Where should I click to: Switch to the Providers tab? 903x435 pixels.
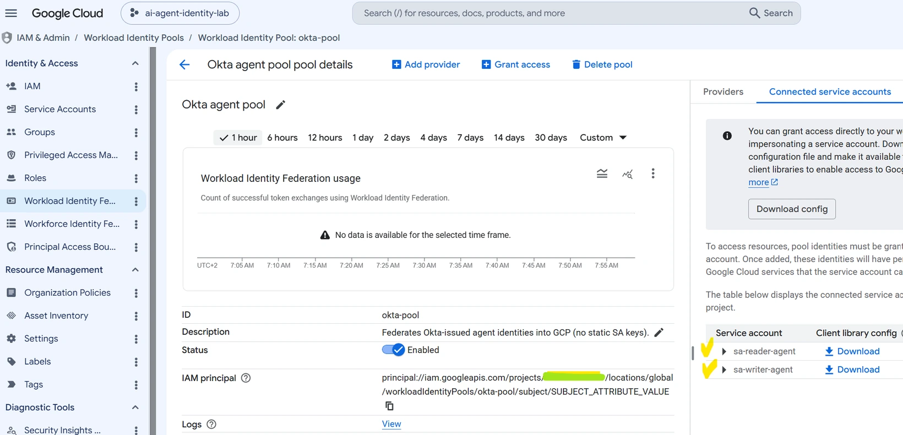723,91
